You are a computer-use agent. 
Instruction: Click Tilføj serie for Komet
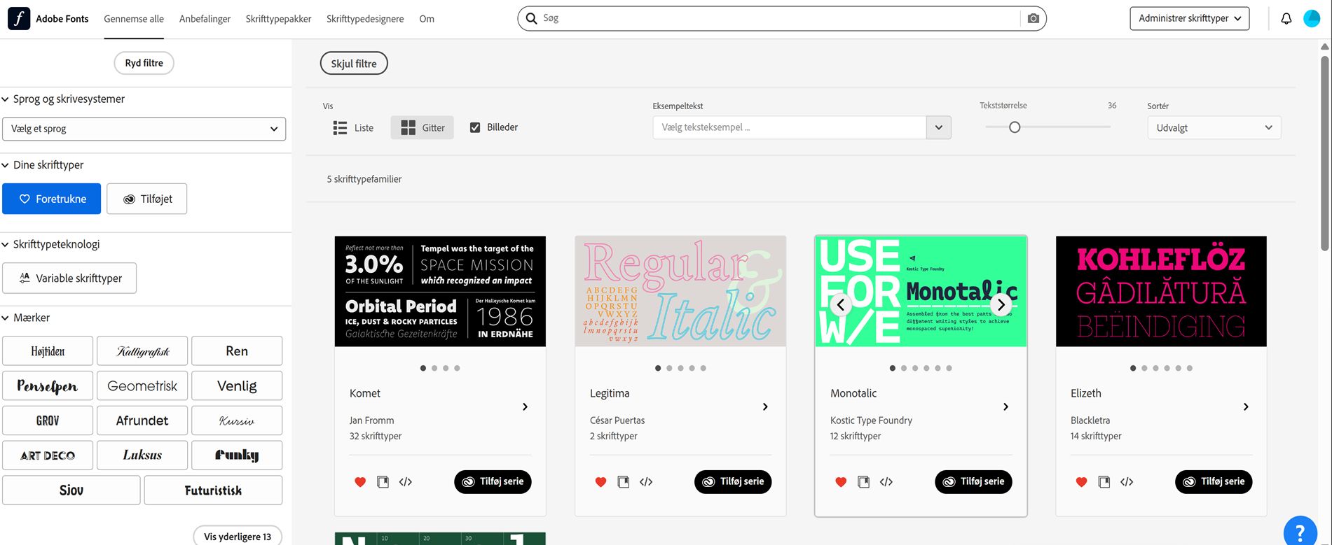pyautogui.click(x=493, y=482)
